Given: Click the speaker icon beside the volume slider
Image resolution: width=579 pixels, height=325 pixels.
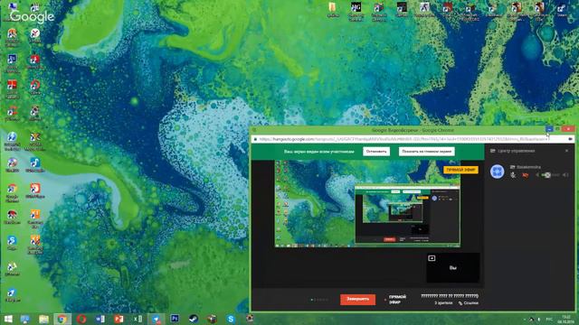Looking at the screenshot, I should [565, 175].
